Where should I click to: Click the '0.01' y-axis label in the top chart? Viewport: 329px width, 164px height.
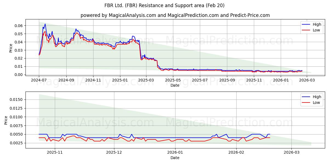[19, 66]
